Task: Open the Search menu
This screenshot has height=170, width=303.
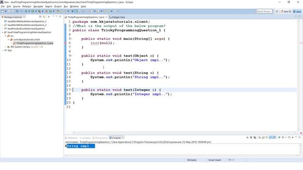Action: click(x=48, y=6)
